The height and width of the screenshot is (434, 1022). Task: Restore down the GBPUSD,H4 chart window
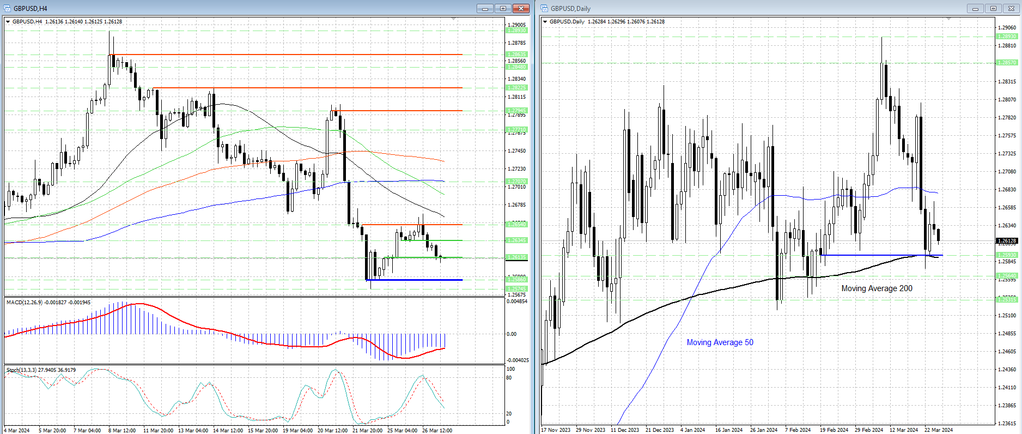503,8
